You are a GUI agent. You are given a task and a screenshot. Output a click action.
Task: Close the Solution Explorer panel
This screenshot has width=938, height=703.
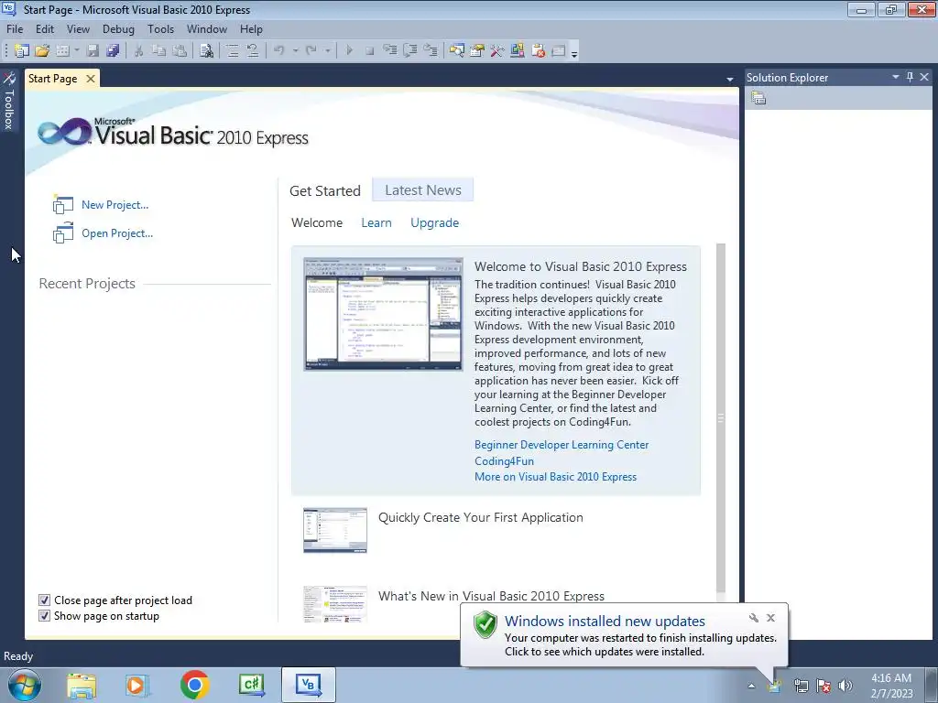pyautogui.click(x=924, y=77)
